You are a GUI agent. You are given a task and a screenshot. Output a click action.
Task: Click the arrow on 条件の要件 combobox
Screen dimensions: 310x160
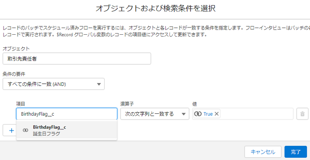pos(98,84)
